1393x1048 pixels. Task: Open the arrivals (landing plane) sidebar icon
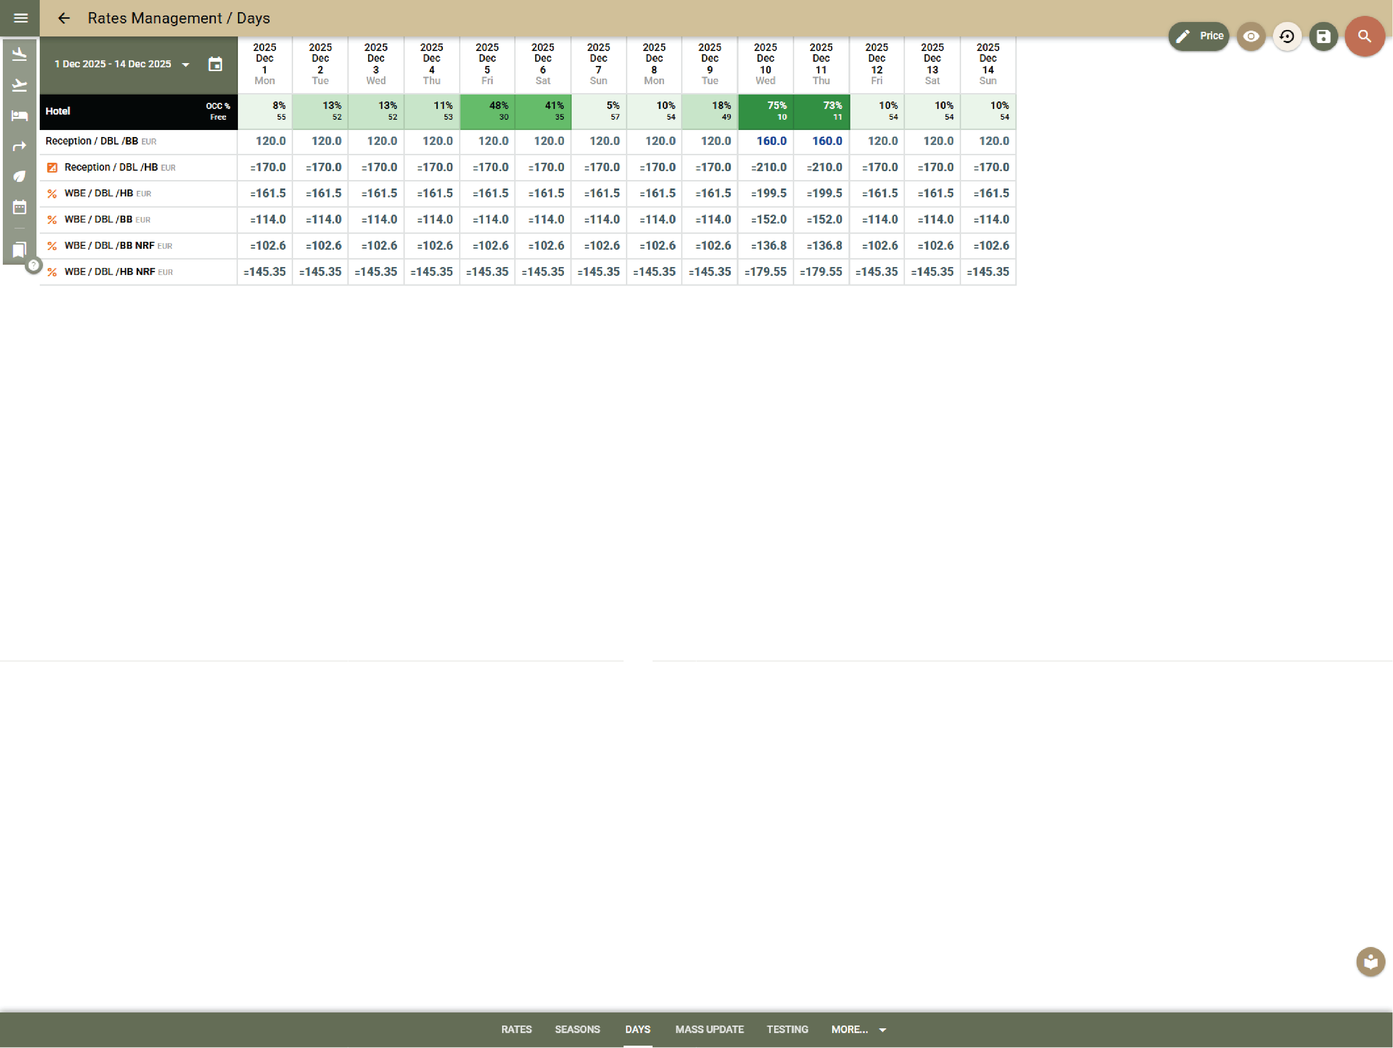(x=20, y=54)
